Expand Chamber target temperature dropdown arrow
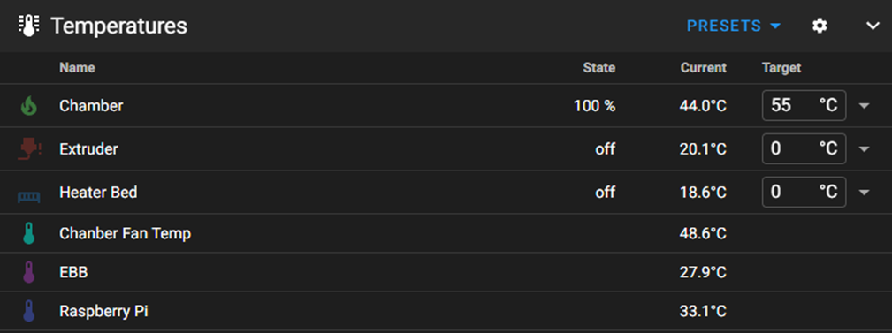This screenshot has width=892, height=333. (x=864, y=106)
